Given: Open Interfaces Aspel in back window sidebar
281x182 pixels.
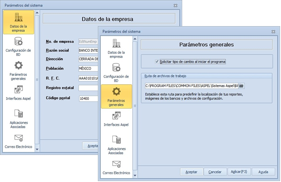Looking at the screenshot, I should click(x=18, y=93).
